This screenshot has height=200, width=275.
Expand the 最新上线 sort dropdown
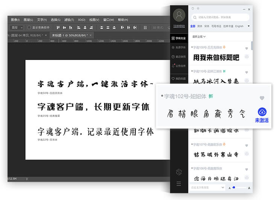pos(199,36)
